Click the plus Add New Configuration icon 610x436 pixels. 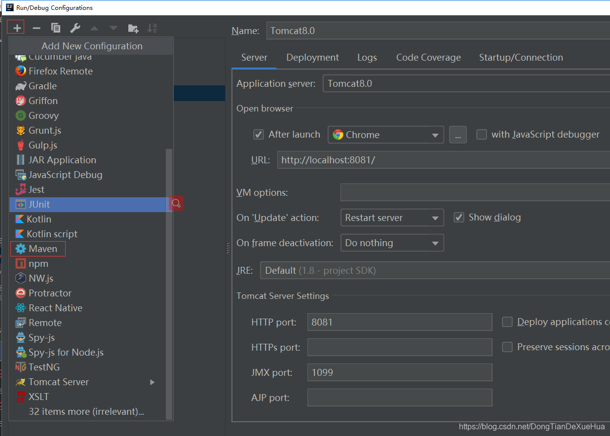click(17, 28)
